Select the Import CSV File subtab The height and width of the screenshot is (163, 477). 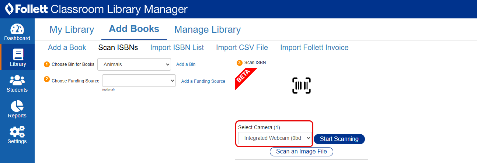pos(242,47)
